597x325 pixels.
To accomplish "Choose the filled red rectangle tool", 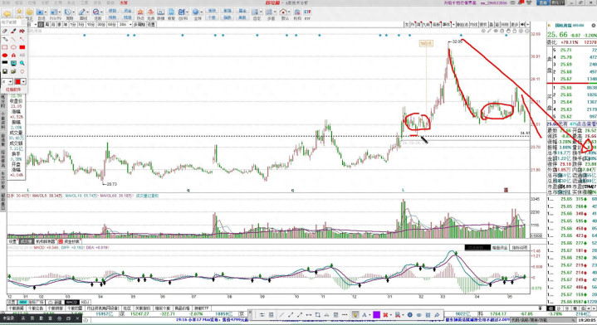I will click(x=22, y=47).
